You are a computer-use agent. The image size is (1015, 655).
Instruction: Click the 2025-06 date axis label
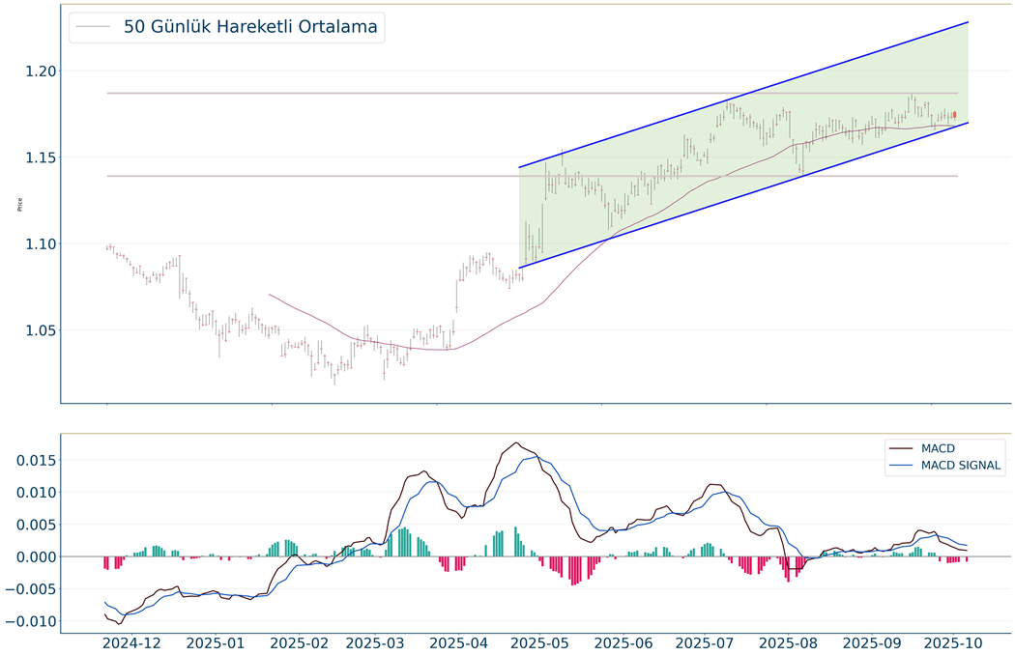pos(623,642)
